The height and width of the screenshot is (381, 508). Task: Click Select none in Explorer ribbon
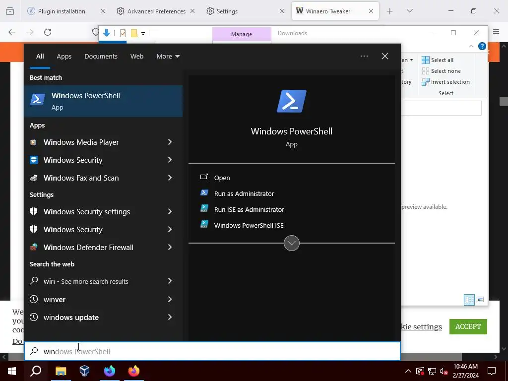click(x=441, y=71)
